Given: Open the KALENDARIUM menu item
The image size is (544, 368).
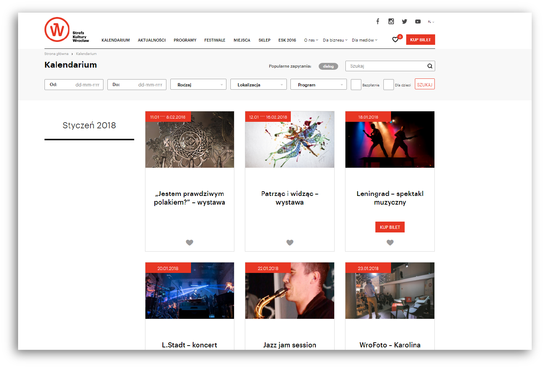Looking at the screenshot, I should pos(115,40).
